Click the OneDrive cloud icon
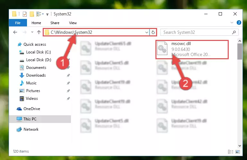 tap(19, 109)
